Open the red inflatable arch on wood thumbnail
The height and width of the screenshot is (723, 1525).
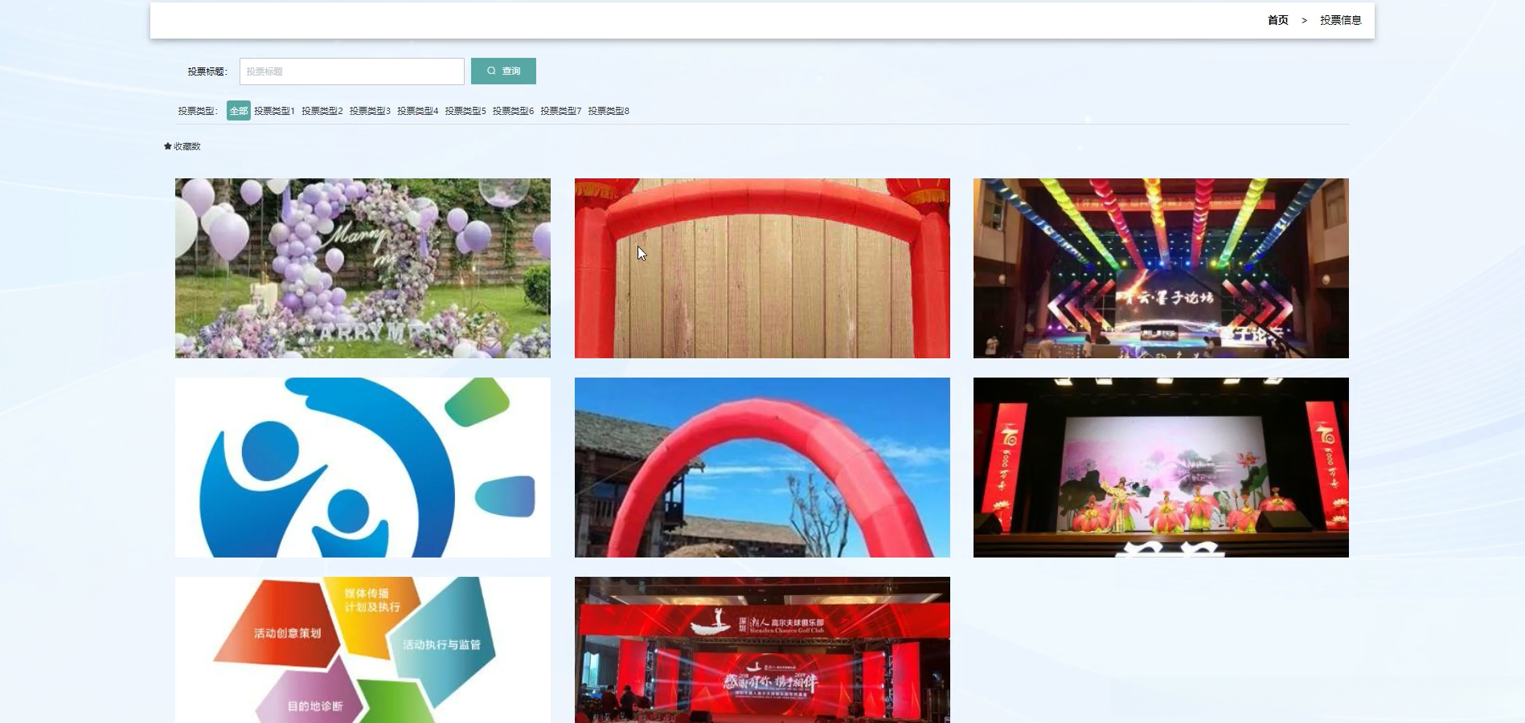tap(762, 268)
